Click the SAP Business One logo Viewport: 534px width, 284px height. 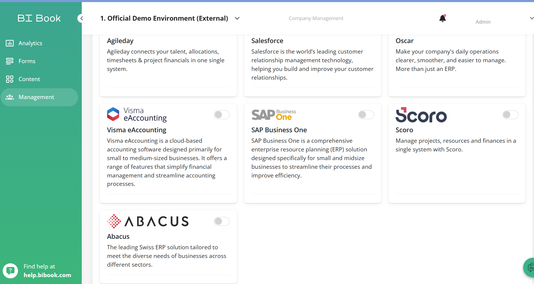point(274,115)
